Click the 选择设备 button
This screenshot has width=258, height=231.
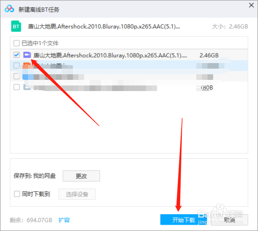[x=77, y=194]
